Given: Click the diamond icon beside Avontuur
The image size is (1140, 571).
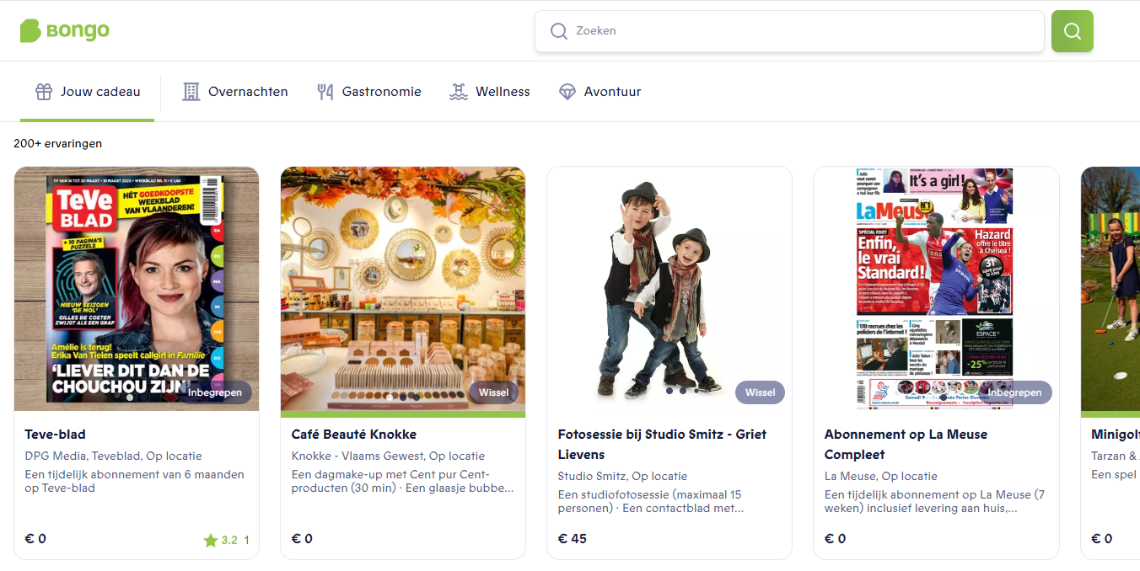Looking at the screenshot, I should [x=567, y=92].
